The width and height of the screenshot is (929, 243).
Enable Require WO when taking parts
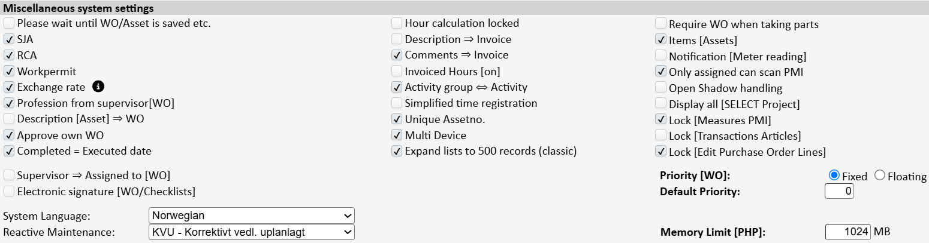(x=660, y=24)
